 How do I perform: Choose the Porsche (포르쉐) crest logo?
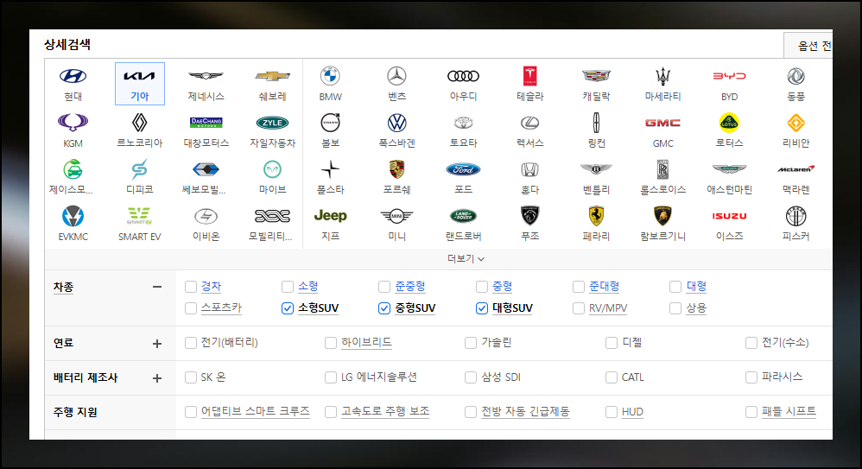(397, 169)
